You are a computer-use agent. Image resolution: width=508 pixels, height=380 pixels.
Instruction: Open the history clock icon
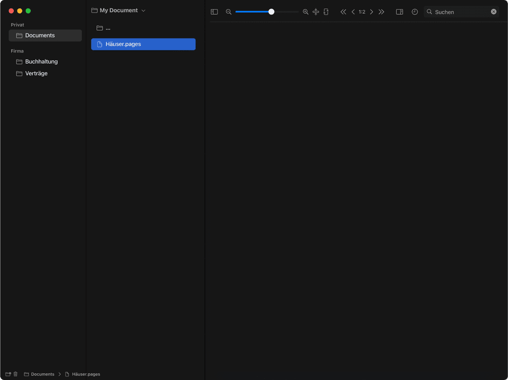(x=415, y=12)
